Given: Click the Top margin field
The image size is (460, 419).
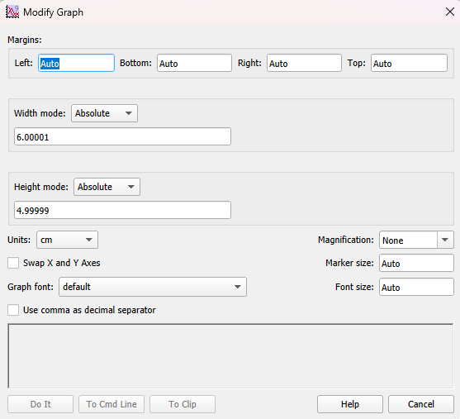Looking at the screenshot, I should coord(409,63).
